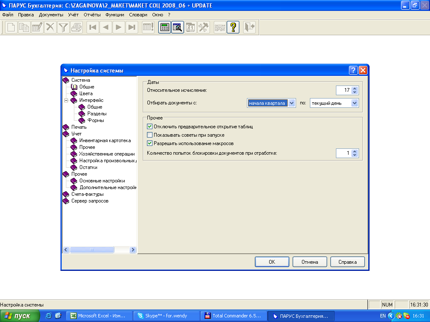Select Цвета tree item
Image resolution: width=430 pixels, height=322 pixels.
pos(86,93)
